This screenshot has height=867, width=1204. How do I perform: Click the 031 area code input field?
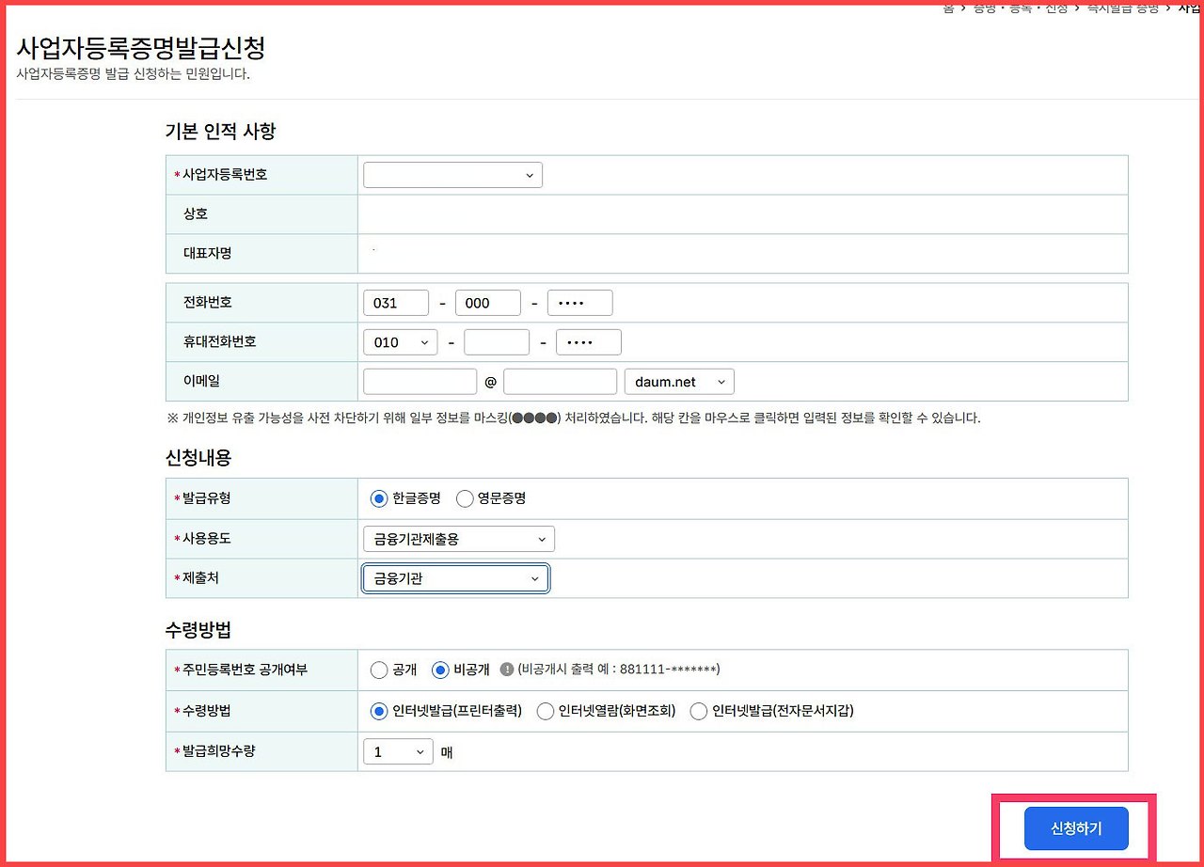pyautogui.click(x=396, y=302)
